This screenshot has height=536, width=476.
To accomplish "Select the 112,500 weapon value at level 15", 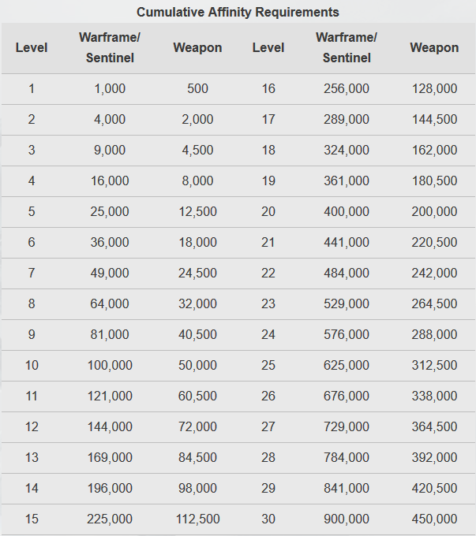I will [x=197, y=519].
